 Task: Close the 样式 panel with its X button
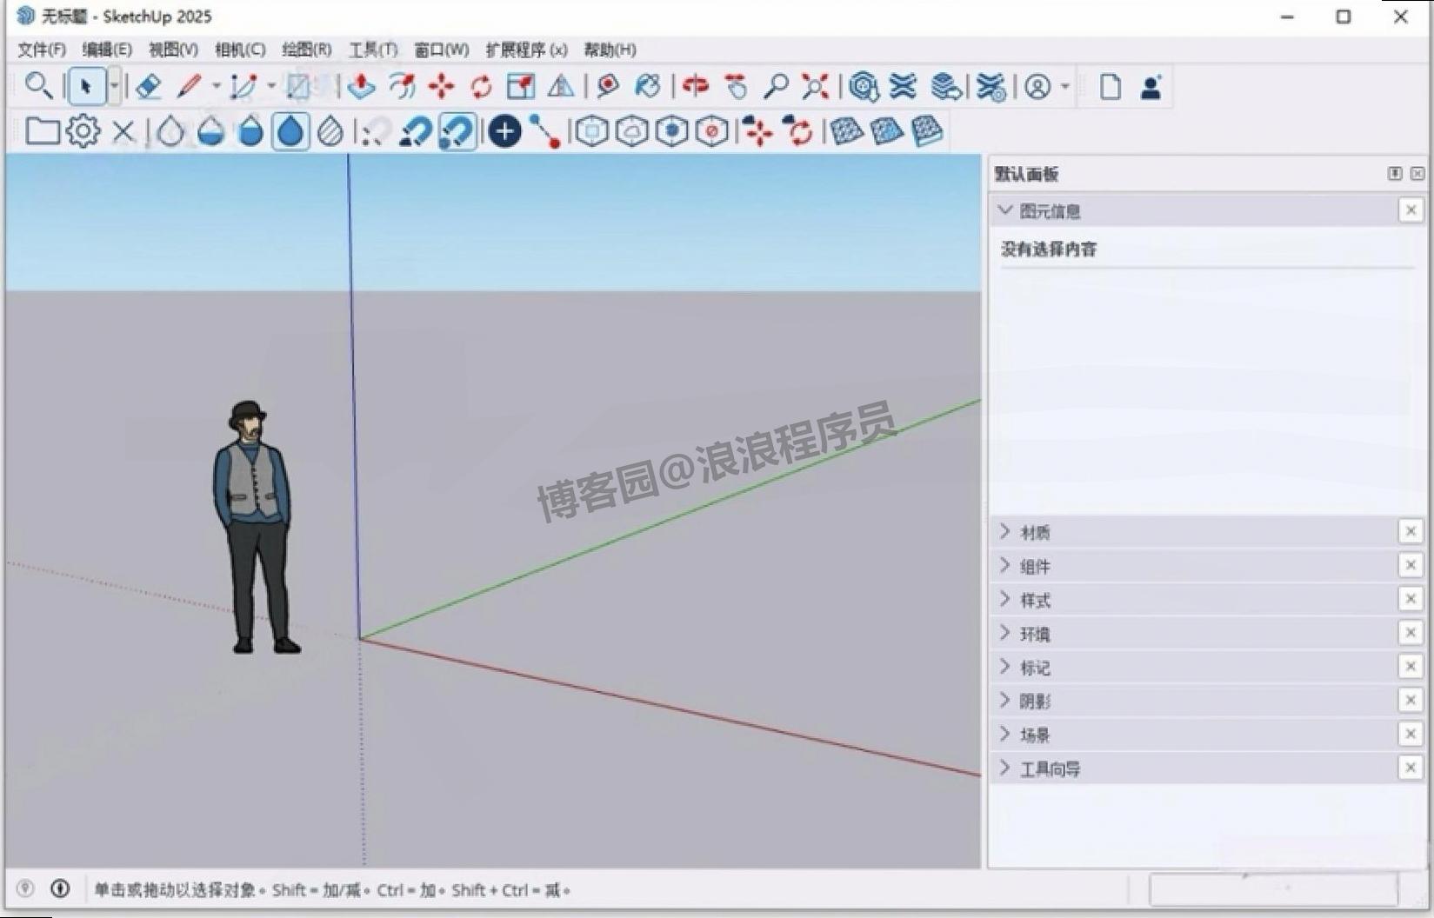click(x=1411, y=599)
